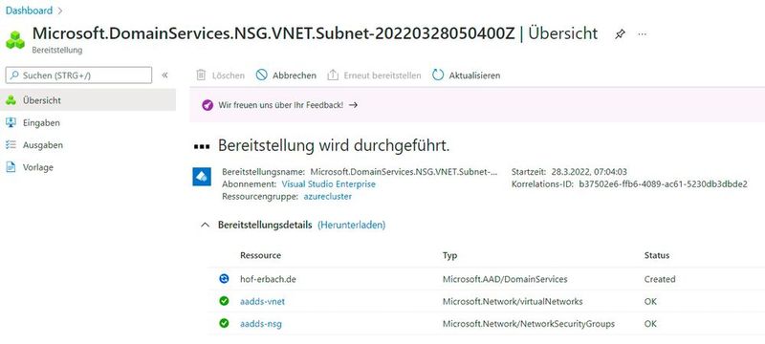Click the Löschen trash can icon

(x=201, y=75)
